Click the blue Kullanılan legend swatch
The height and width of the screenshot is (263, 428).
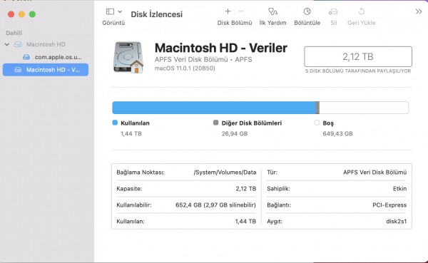[115, 123]
